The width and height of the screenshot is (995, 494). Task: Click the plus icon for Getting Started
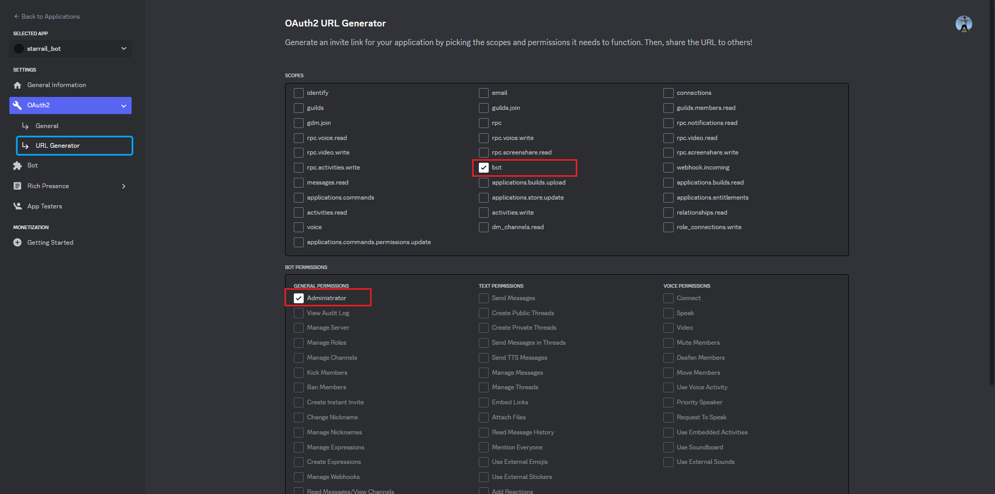18,243
